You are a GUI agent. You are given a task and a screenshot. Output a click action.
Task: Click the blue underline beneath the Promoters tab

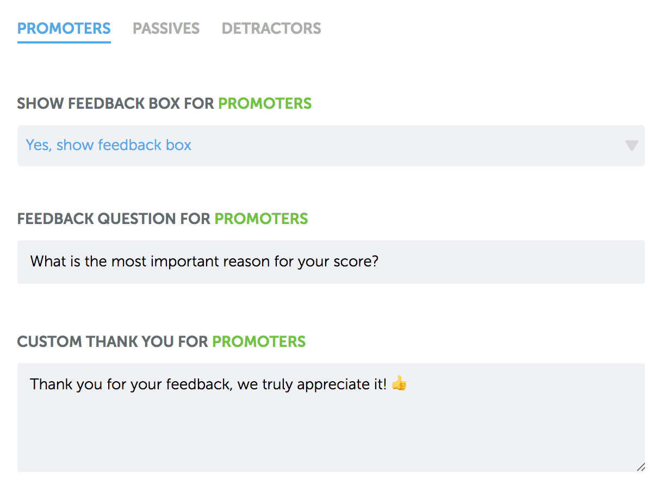coord(64,42)
